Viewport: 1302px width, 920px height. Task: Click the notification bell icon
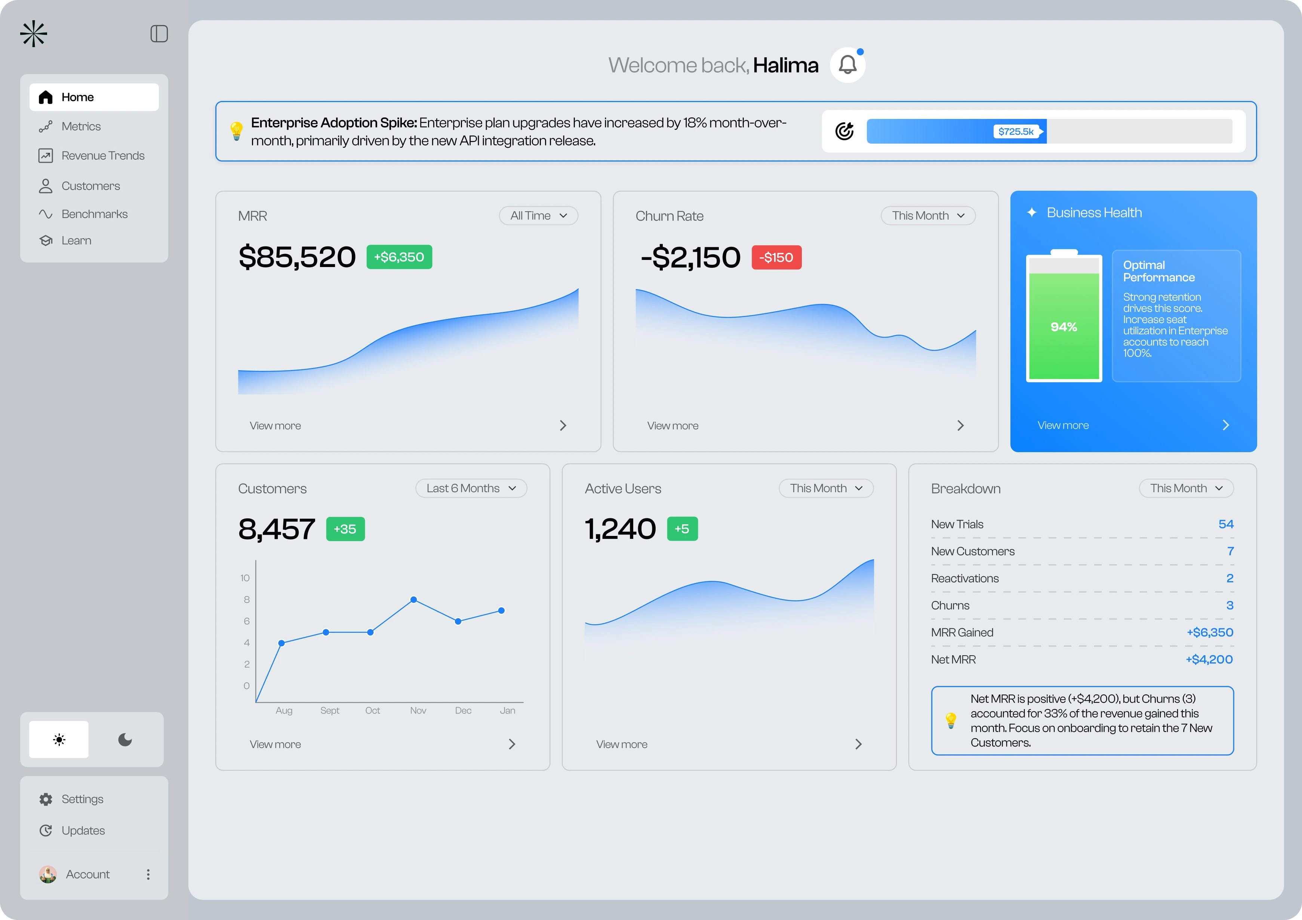pyautogui.click(x=847, y=65)
